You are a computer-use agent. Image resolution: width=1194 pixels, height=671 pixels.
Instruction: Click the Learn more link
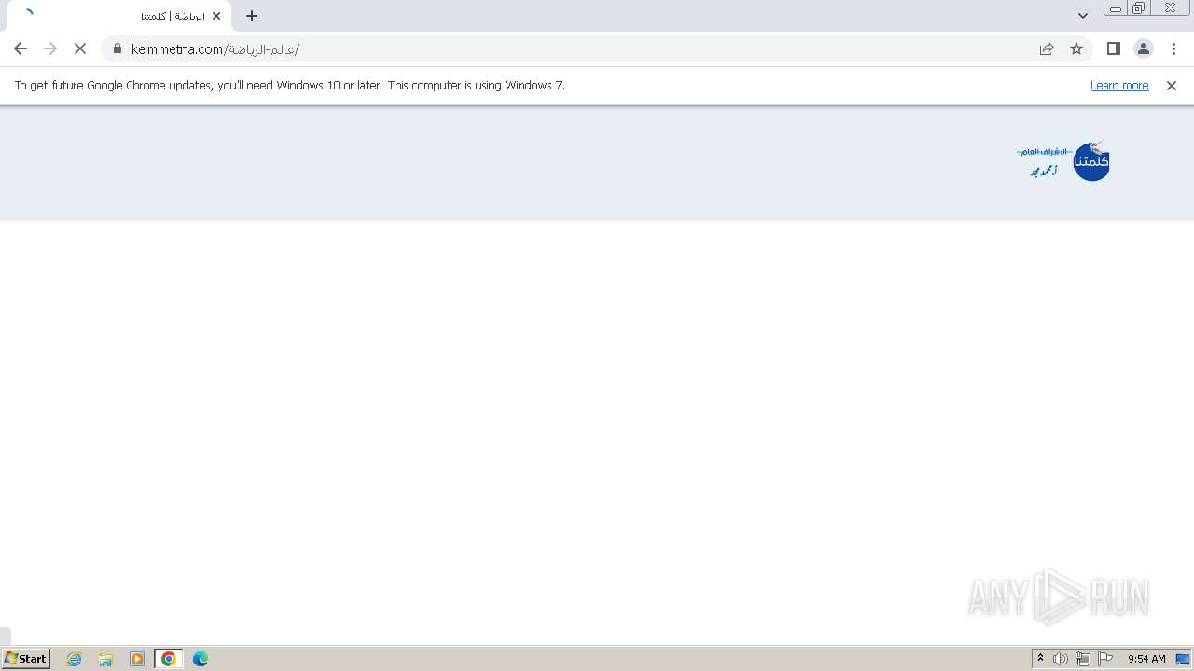[1119, 85]
